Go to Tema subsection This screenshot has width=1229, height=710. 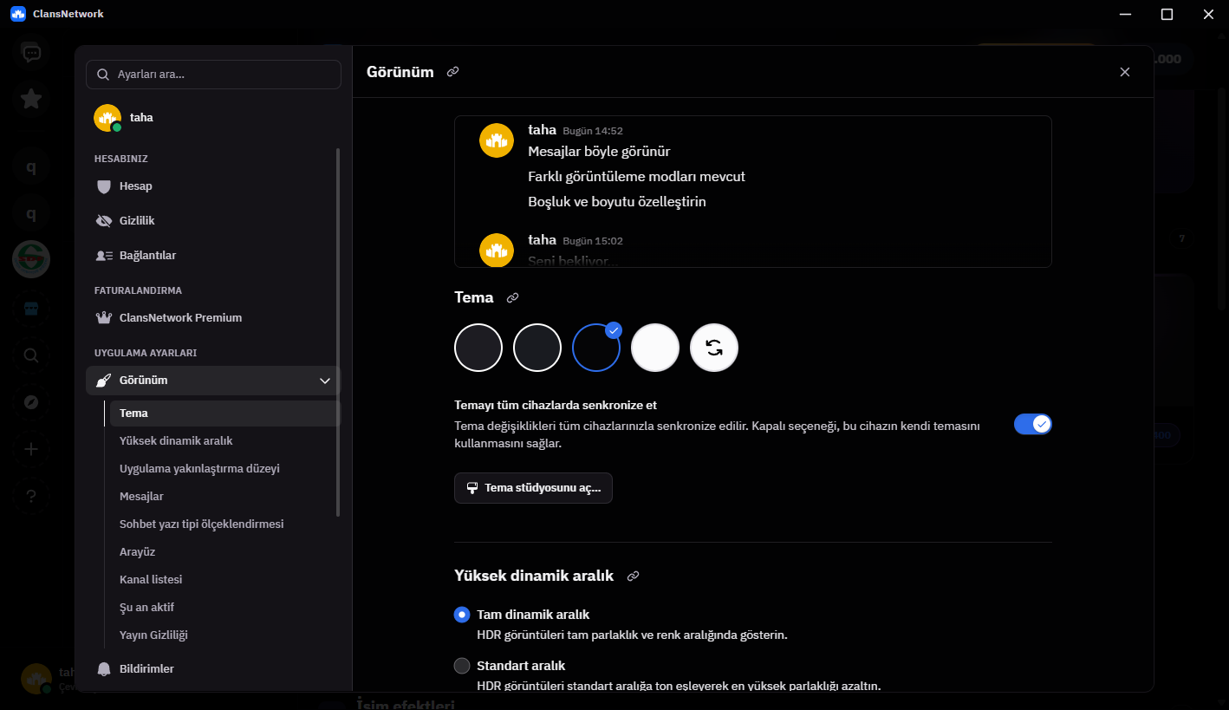pyautogui.click(x=224, y=414)
